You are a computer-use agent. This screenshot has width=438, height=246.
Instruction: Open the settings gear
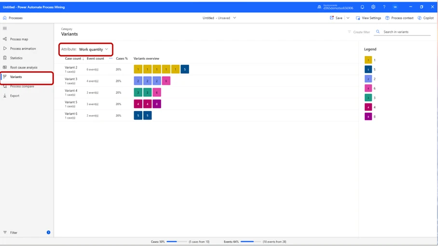[373, 7]
